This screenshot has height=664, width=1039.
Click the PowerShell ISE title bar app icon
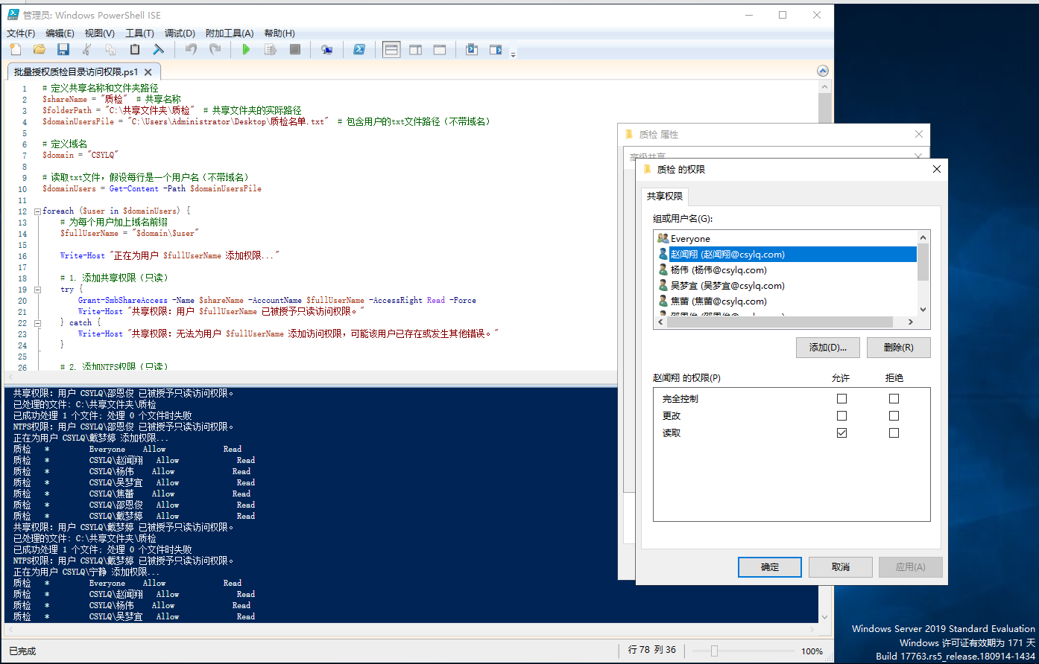[13, 15]
